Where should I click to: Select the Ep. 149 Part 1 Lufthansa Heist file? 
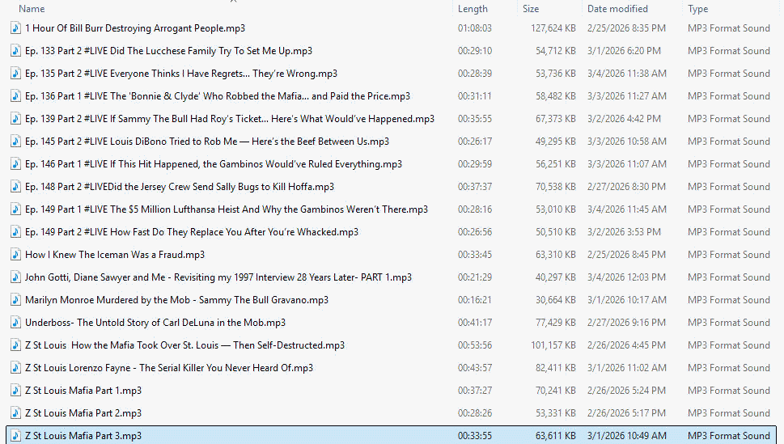click(227, 209)
